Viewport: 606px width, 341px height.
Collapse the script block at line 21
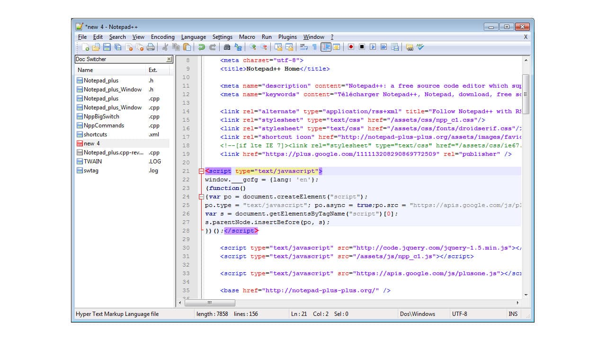click(x=201, y=171)
